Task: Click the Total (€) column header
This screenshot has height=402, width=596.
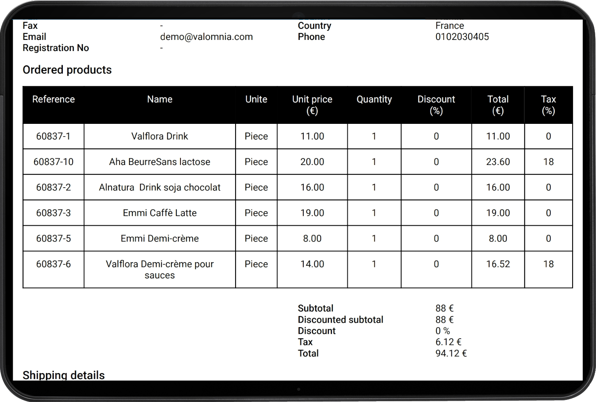Action: (x=498, y=105)
